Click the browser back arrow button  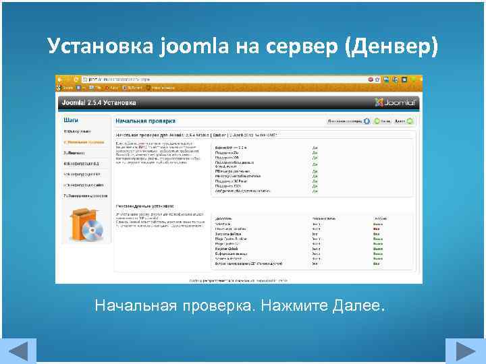coord(60,80)
